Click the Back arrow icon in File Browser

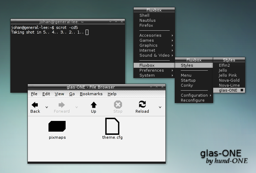click(x=35, y=105)
